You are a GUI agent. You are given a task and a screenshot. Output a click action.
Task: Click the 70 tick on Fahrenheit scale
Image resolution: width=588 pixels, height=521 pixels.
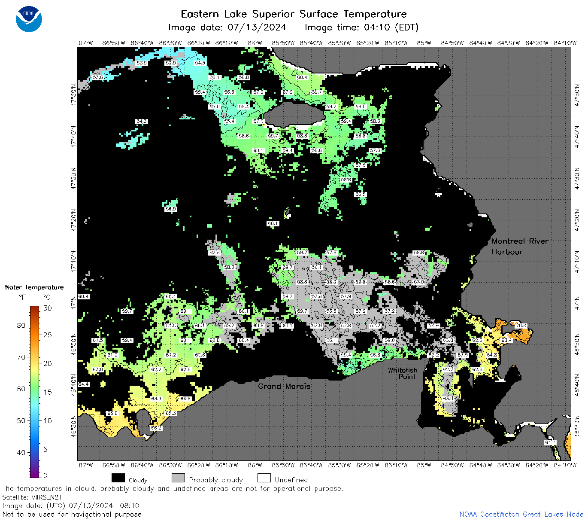(21, 357)
